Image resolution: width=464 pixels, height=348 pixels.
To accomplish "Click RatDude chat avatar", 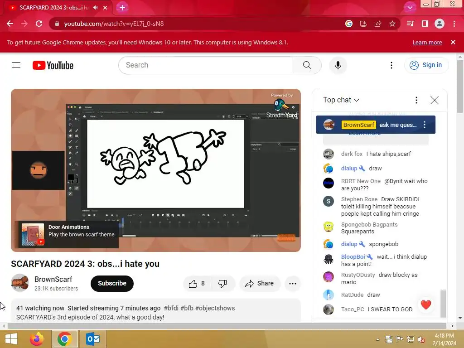I will pyautogui.click(x=328, y=295).
